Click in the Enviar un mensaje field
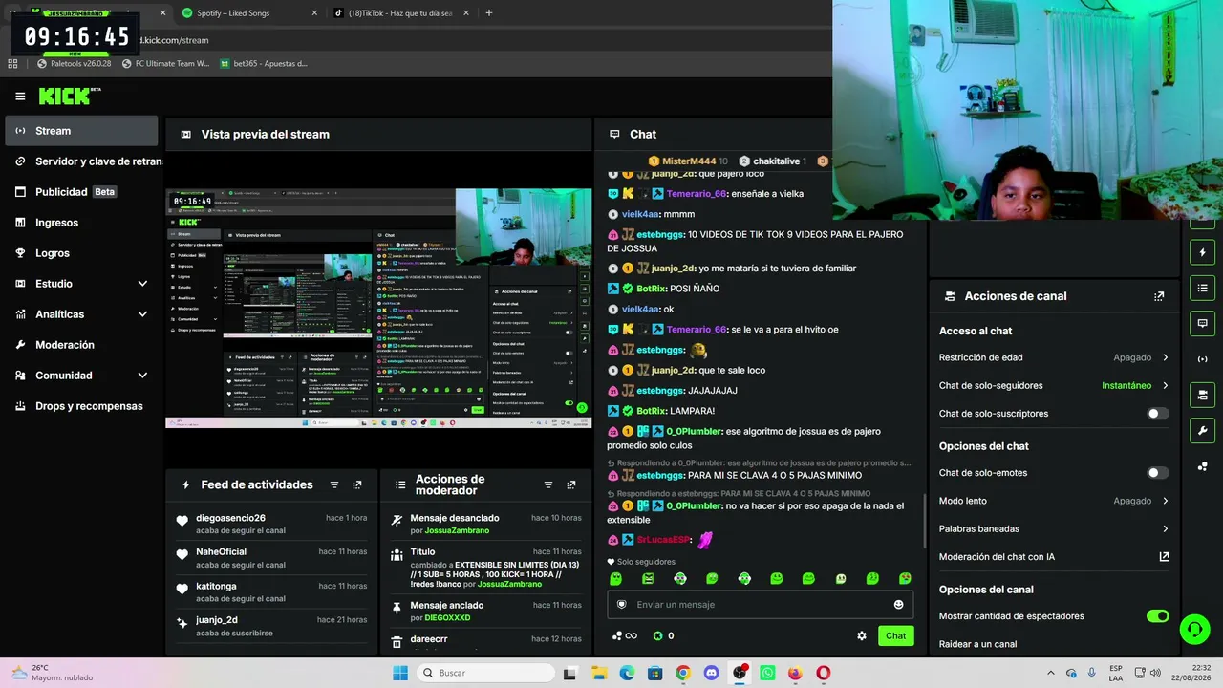This screenshot has width=1223, height=688. 761,604
